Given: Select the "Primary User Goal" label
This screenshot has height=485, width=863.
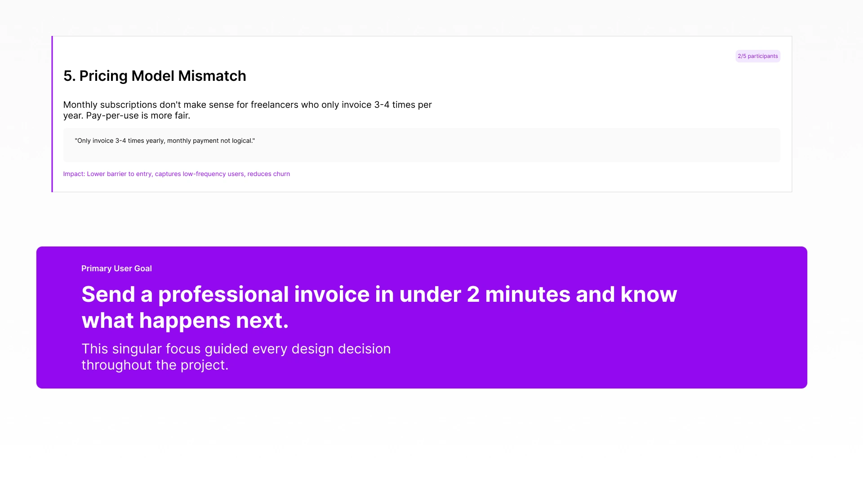Looking at the screenshot, I should (116, 269).
